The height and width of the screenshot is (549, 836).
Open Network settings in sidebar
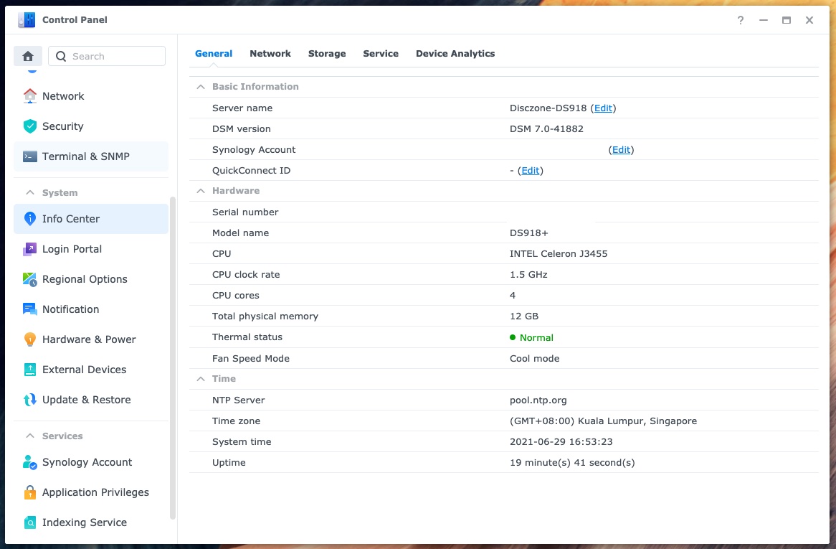[90, 96]
